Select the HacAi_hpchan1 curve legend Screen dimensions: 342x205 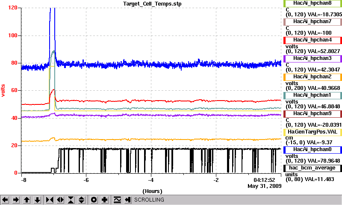(313, 95)
